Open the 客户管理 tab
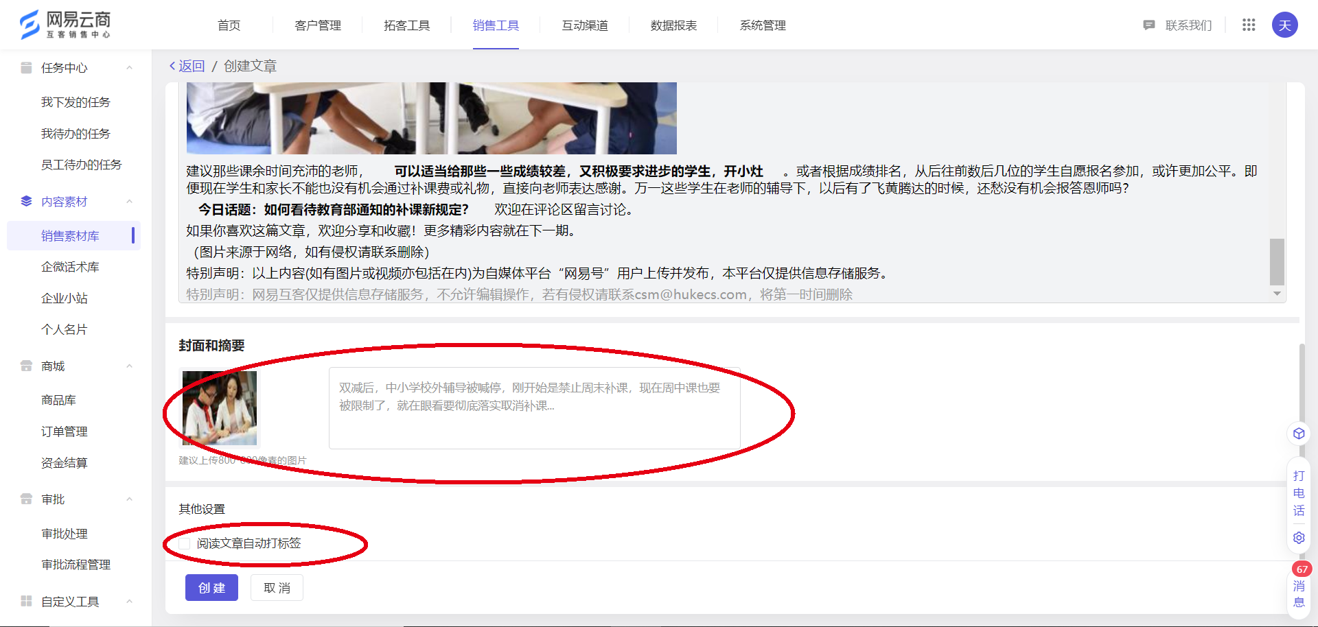1318x627 pixels. (x=318, y=25)
